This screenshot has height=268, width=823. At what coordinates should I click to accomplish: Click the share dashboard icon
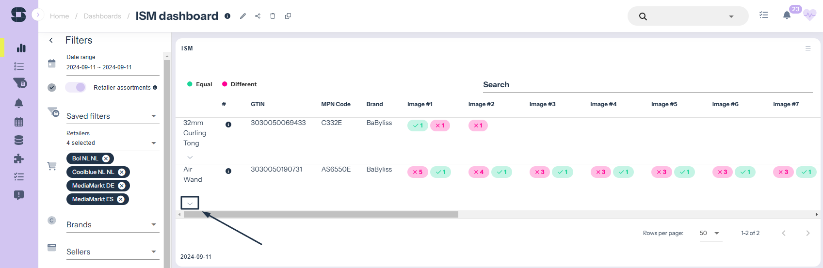[x=258, y=16]
